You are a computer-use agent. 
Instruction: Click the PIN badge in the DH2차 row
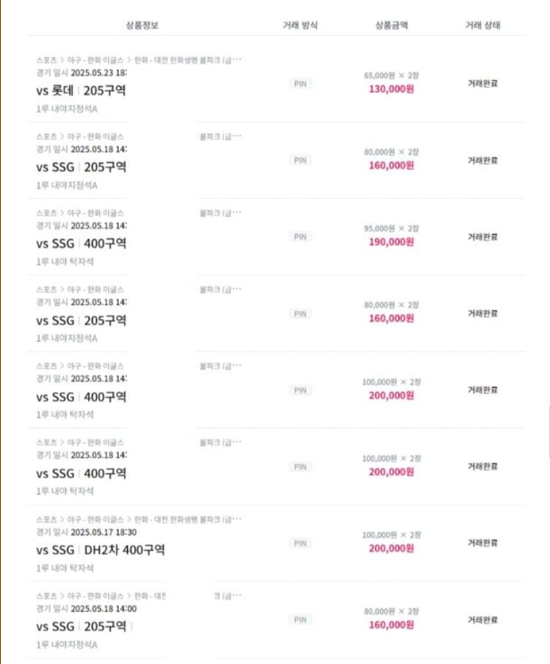(300, 543)
